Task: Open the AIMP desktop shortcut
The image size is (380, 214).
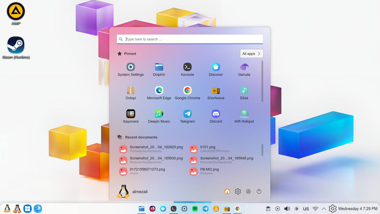Action: tap(16, 14)
